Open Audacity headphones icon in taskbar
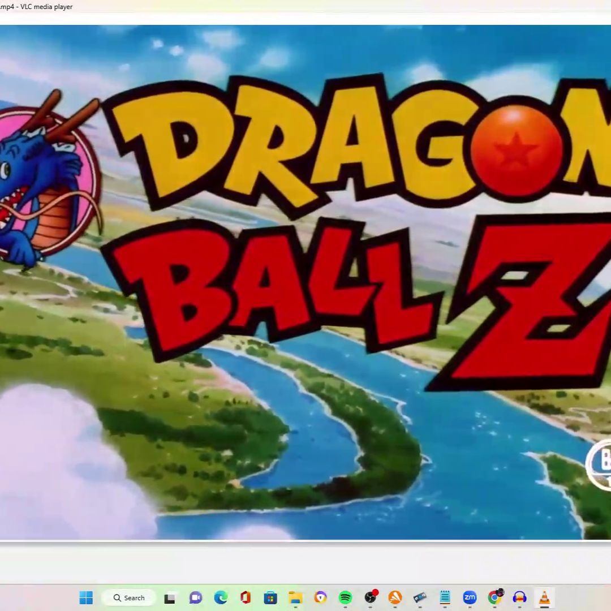611x611 pixels. (520, 597)
